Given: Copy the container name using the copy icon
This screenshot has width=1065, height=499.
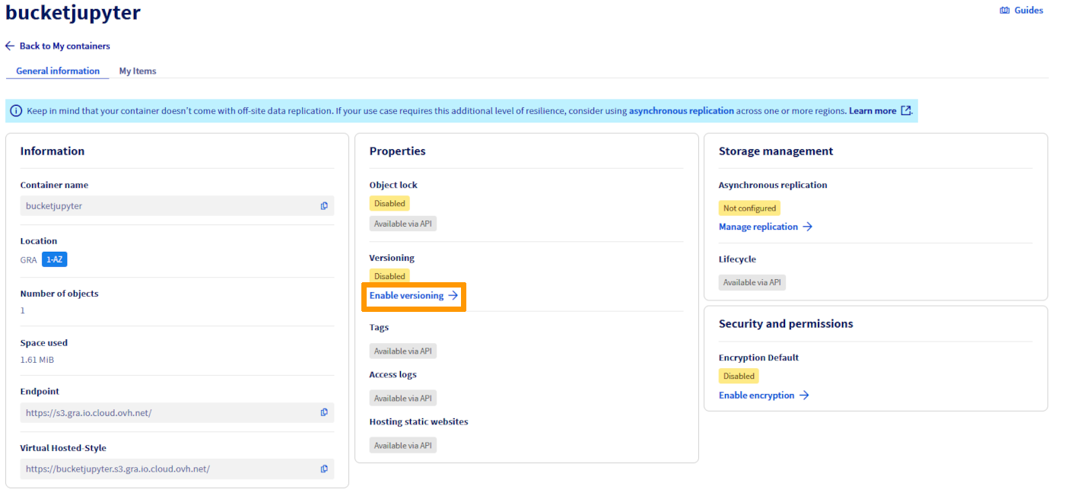Looking at the screenshot, I should [x=324, y=205].
